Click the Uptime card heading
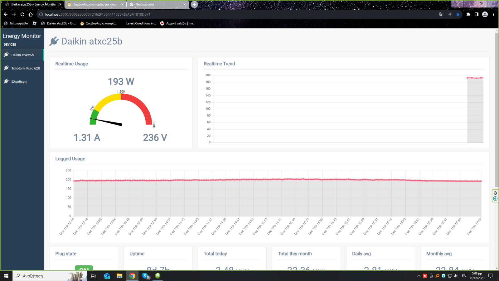The width and height of the screenshot is (499, 281). [x=137, y=254]
